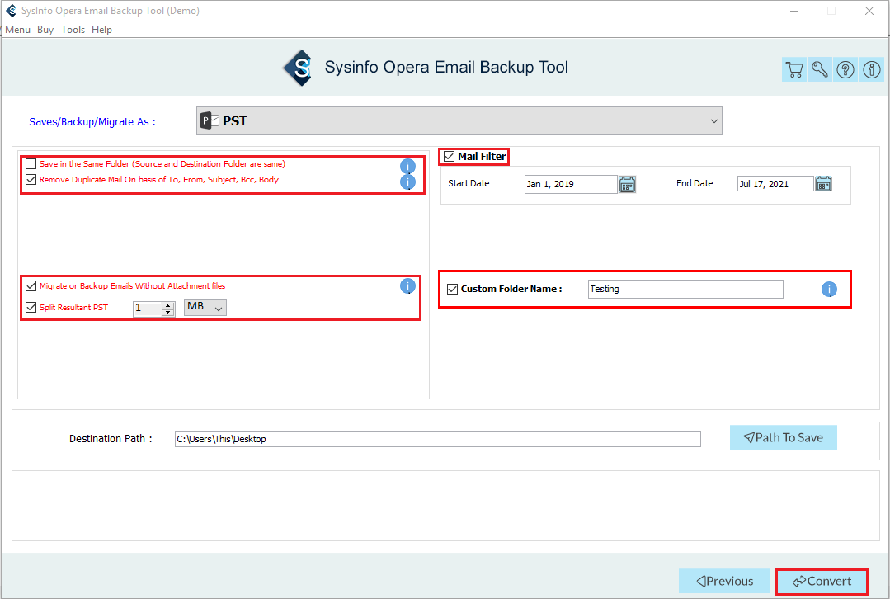Image resolution: width=890 pixels, height=599 pixels.
Task: Close the application window
Action: [869, 11]
